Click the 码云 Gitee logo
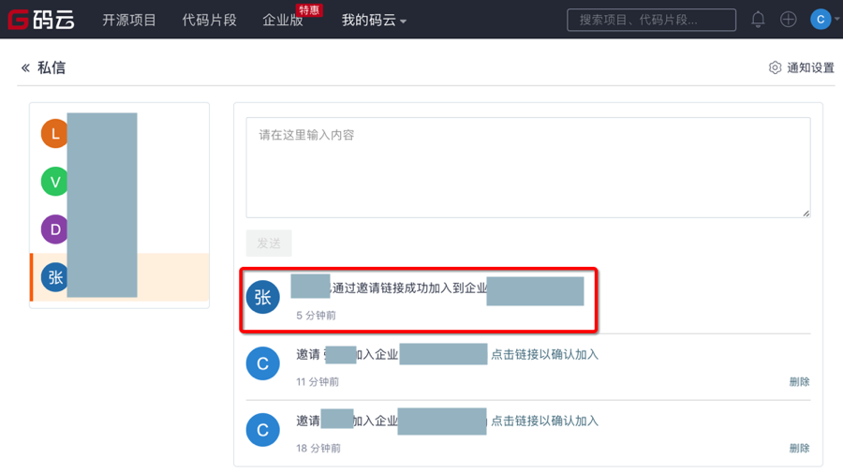Screen dimensions: 843x473 click(41, 19)
